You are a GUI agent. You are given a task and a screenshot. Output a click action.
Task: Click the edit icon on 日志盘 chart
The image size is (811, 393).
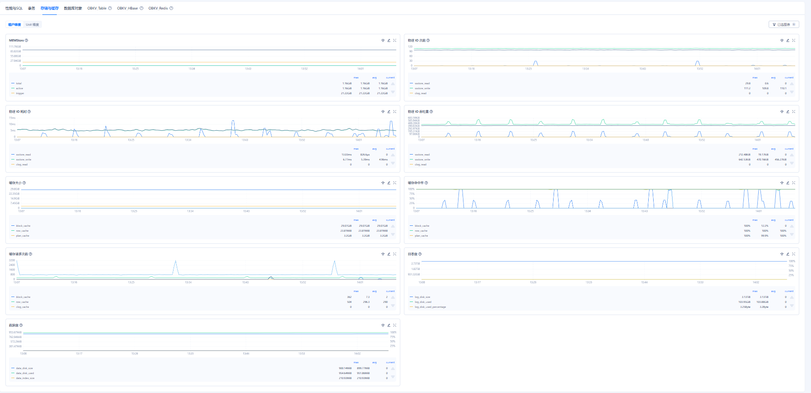tap(788, 254)
